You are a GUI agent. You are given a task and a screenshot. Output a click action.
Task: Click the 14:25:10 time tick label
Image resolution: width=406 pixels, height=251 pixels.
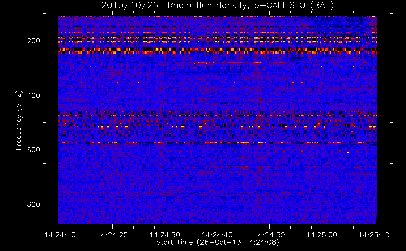(374, 235)
